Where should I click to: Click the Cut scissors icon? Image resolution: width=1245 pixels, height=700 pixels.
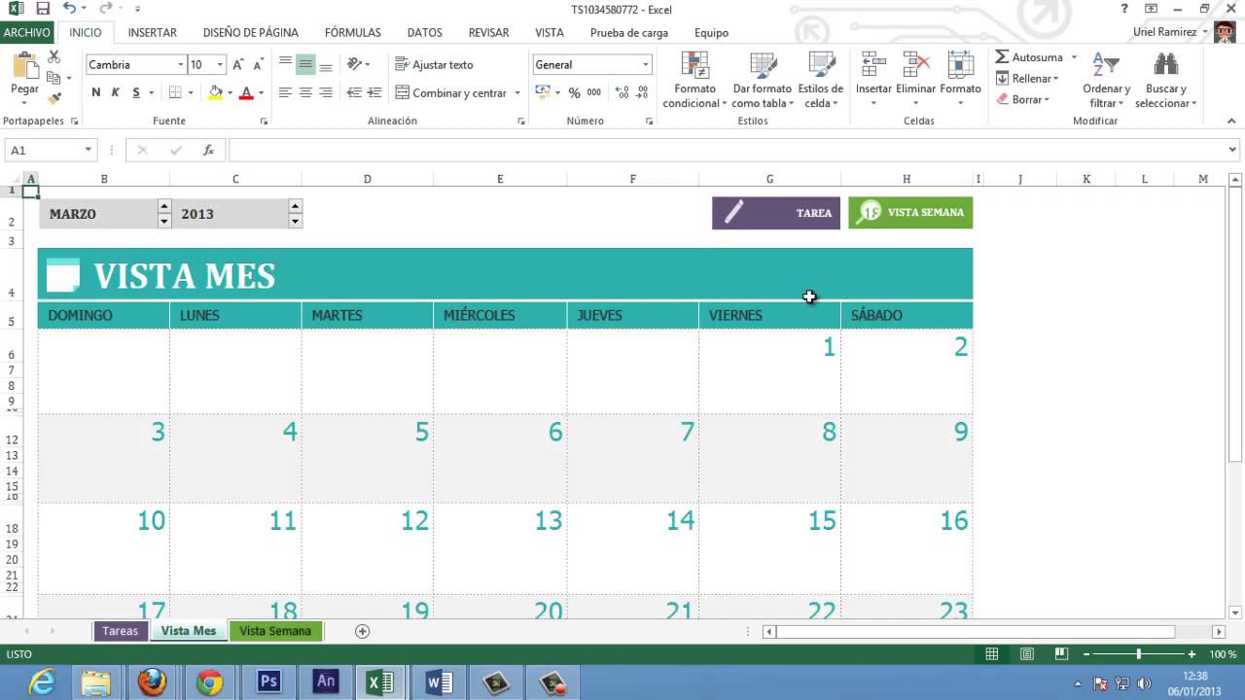53,57
